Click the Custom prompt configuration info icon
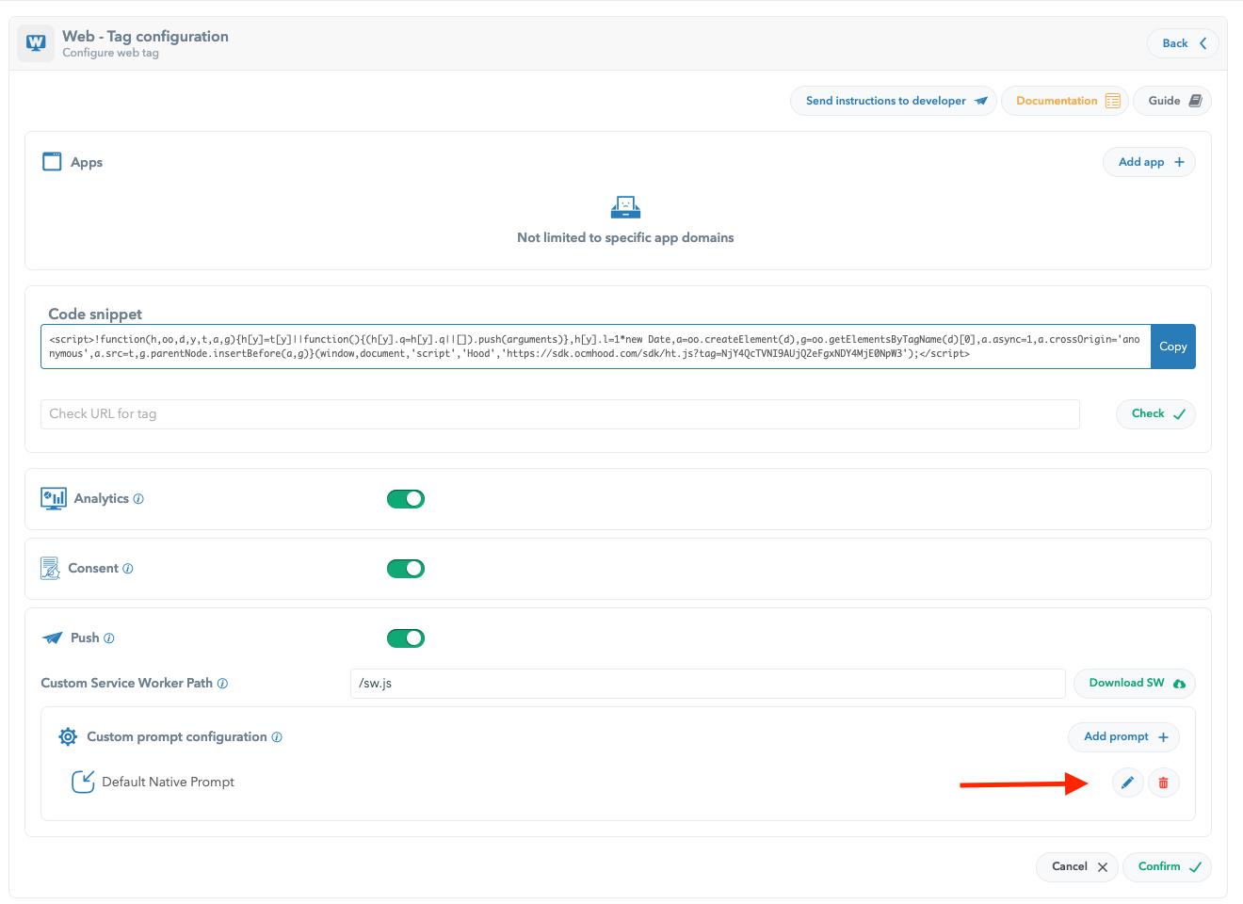This screenshot has width=1243, height=904. 277,737
